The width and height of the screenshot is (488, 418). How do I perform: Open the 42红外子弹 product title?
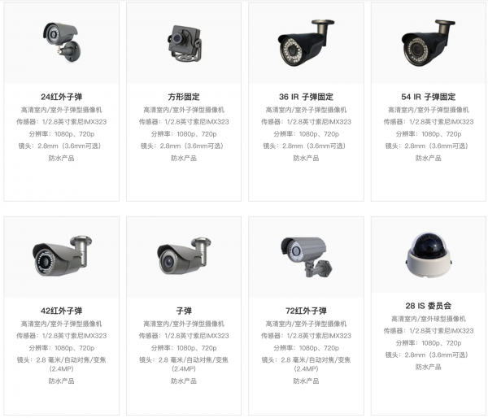61,311
